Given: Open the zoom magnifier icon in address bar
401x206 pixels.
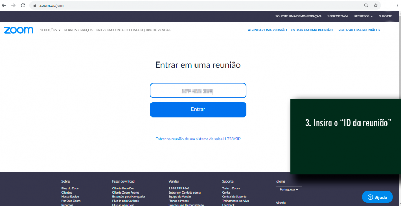Looking at the screenshot, I should 366,5.
